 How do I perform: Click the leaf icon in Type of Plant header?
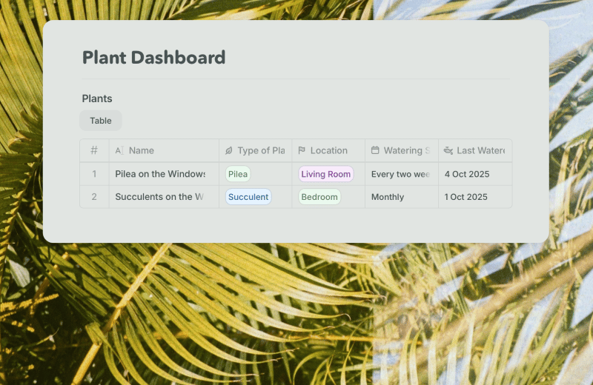(229, 150)
